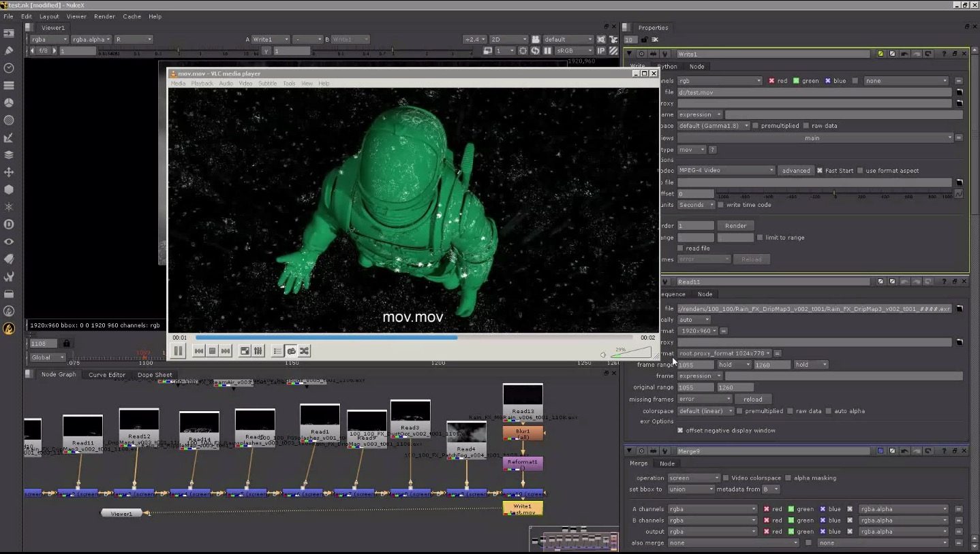Enable use format aspect

point(861,170)
